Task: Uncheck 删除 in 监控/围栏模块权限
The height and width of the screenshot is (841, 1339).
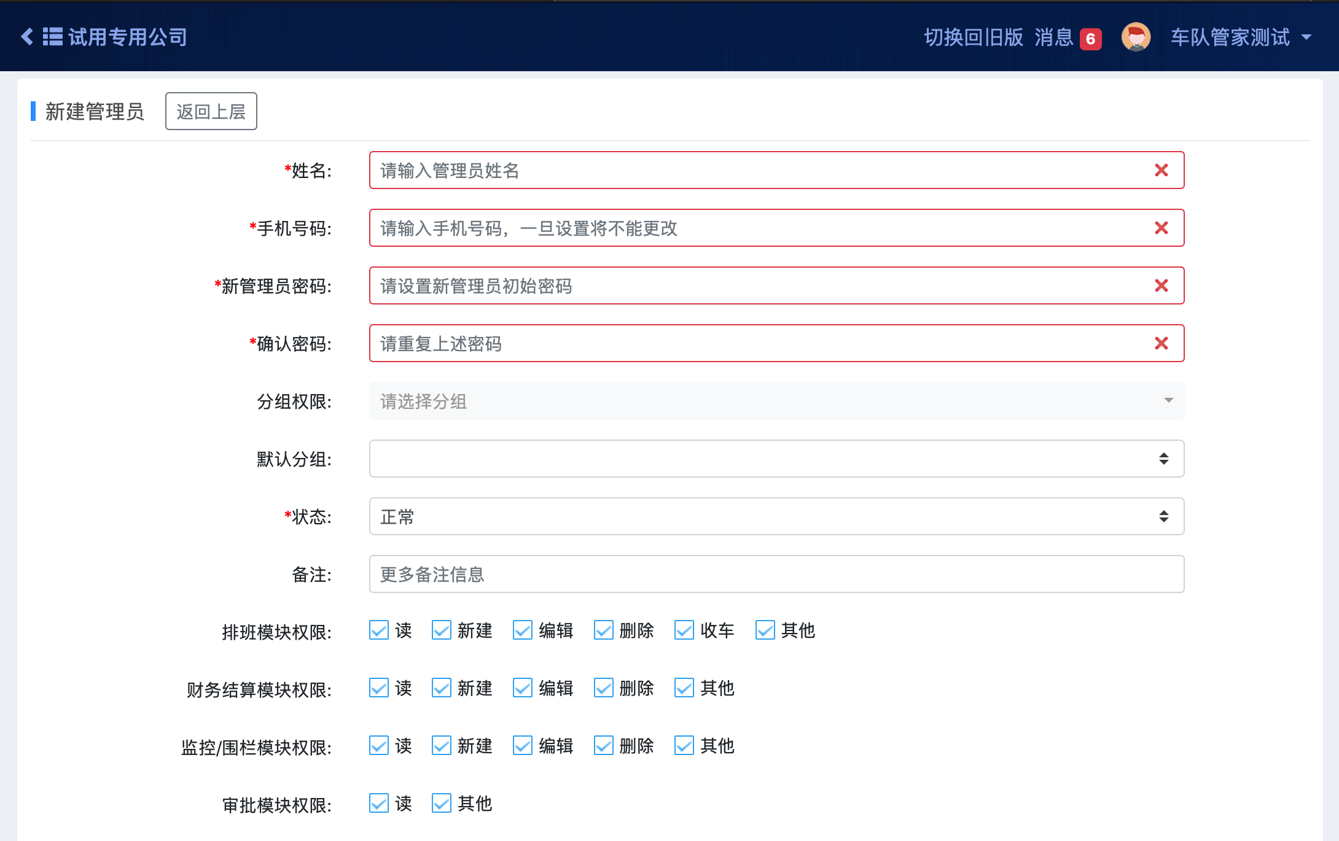Action: click(604, 745)
